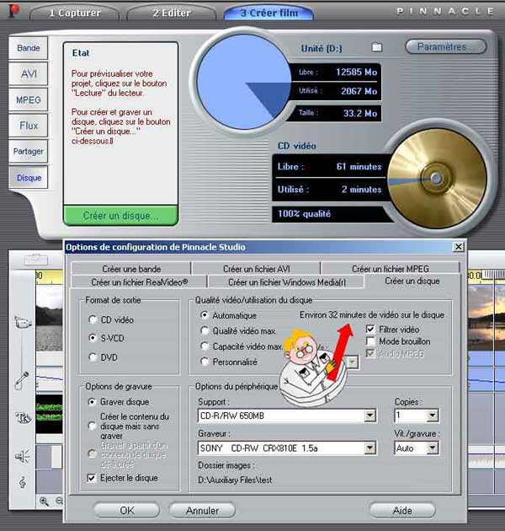The width and height of the screenshot is (505, 531).
Task: Click the Disque side button
Action: point(29,178)
